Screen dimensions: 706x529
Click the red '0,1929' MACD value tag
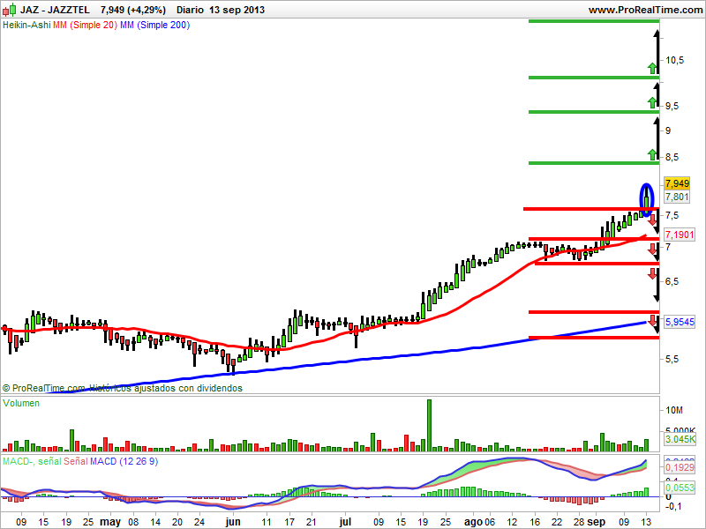point(680,468)
